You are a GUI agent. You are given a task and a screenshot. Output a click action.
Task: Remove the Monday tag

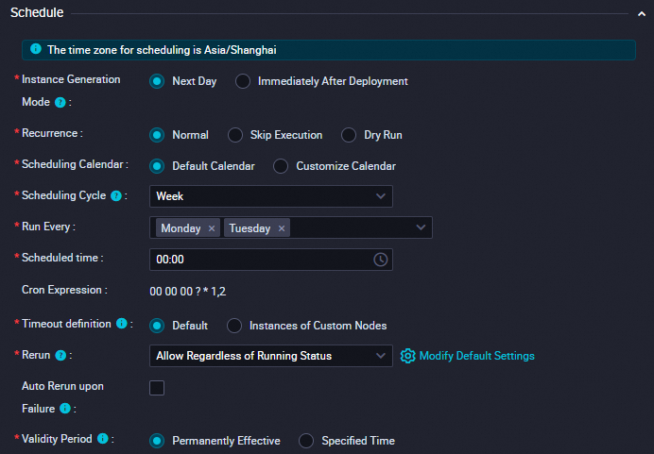[212, 228]
